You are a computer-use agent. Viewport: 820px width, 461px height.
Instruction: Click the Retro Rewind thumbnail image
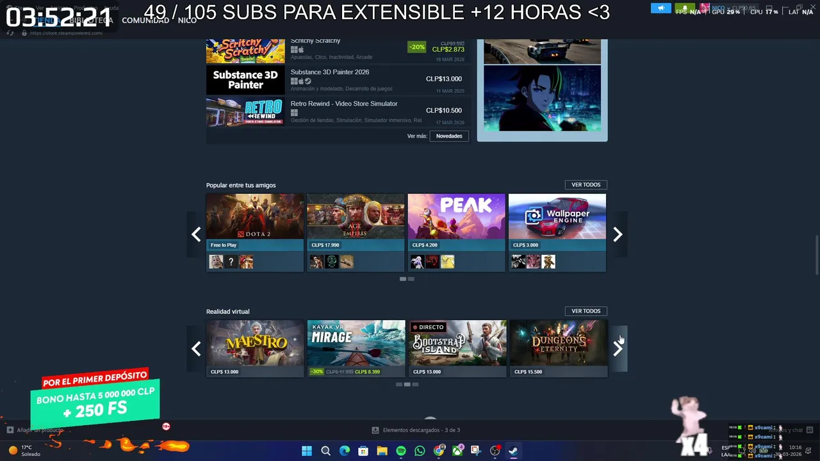click(245, 111)
